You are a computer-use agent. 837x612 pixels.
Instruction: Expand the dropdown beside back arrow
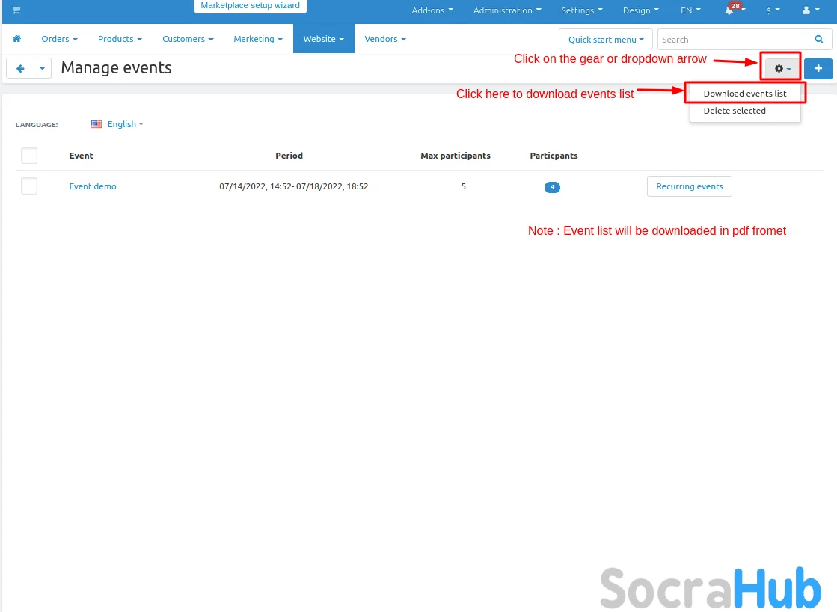pos(43,68)
